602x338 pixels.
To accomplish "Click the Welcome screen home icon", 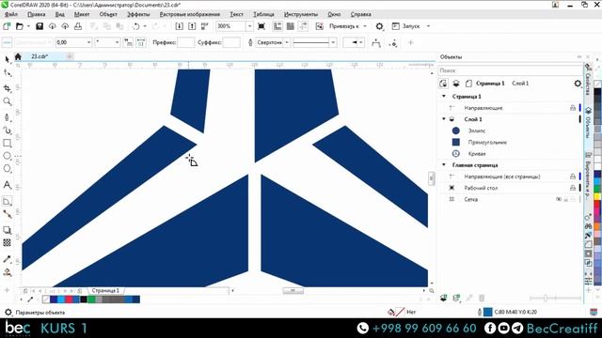I will [18, 56].
